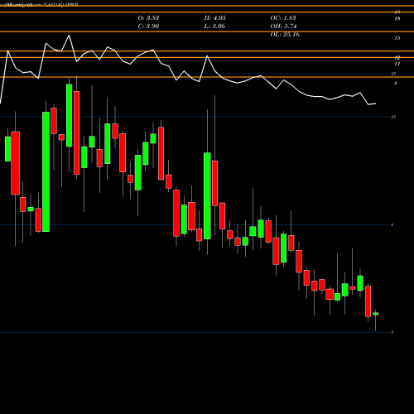Viewport: 414px width, 414px height.
Task: Click the 3 price axis label at bottom
Action: 392,332
